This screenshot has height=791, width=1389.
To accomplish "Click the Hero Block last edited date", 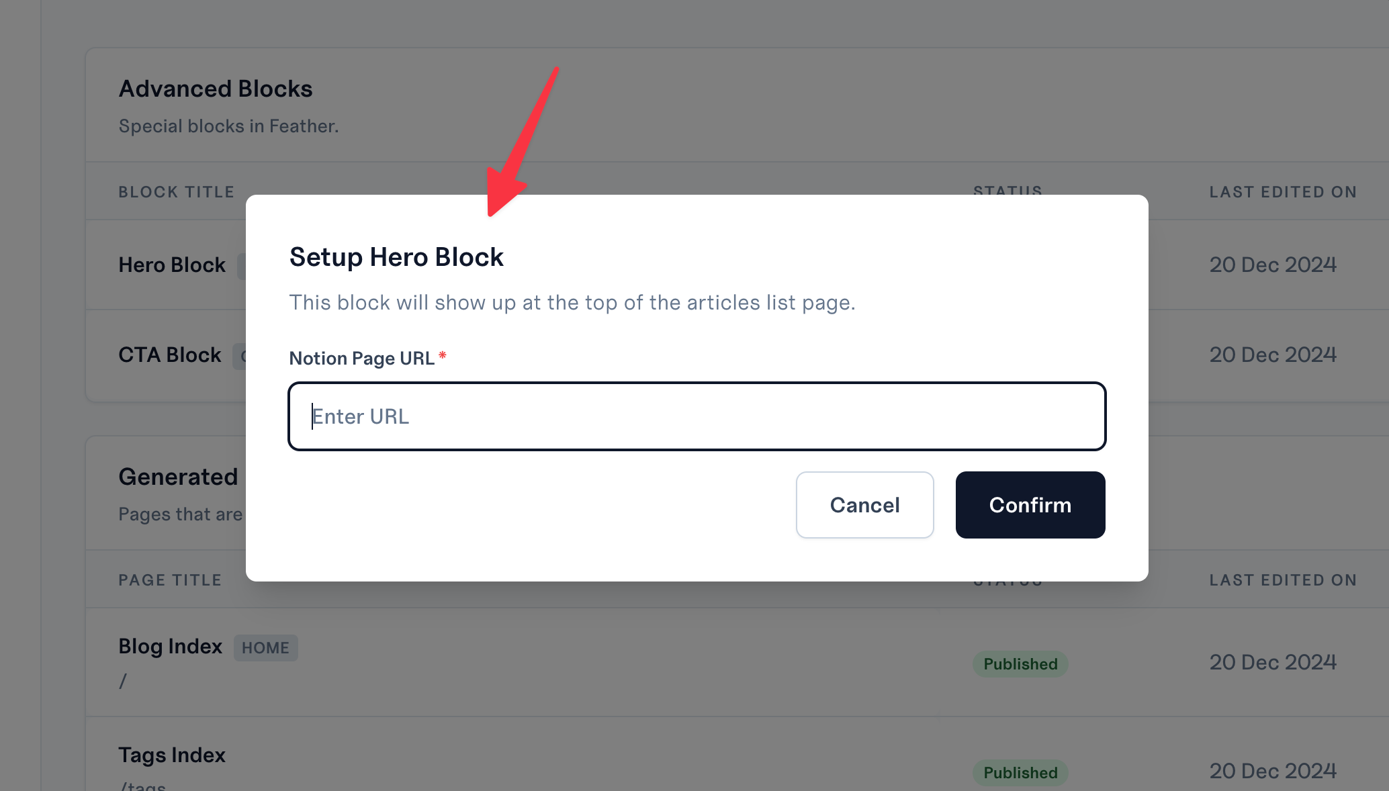I will (1273, 265).
